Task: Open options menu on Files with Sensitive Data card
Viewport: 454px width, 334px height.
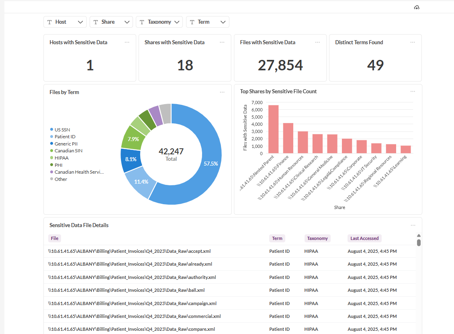Action: [x=317, y=42]
